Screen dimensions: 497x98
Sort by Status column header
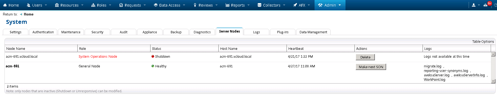point(185,48)
